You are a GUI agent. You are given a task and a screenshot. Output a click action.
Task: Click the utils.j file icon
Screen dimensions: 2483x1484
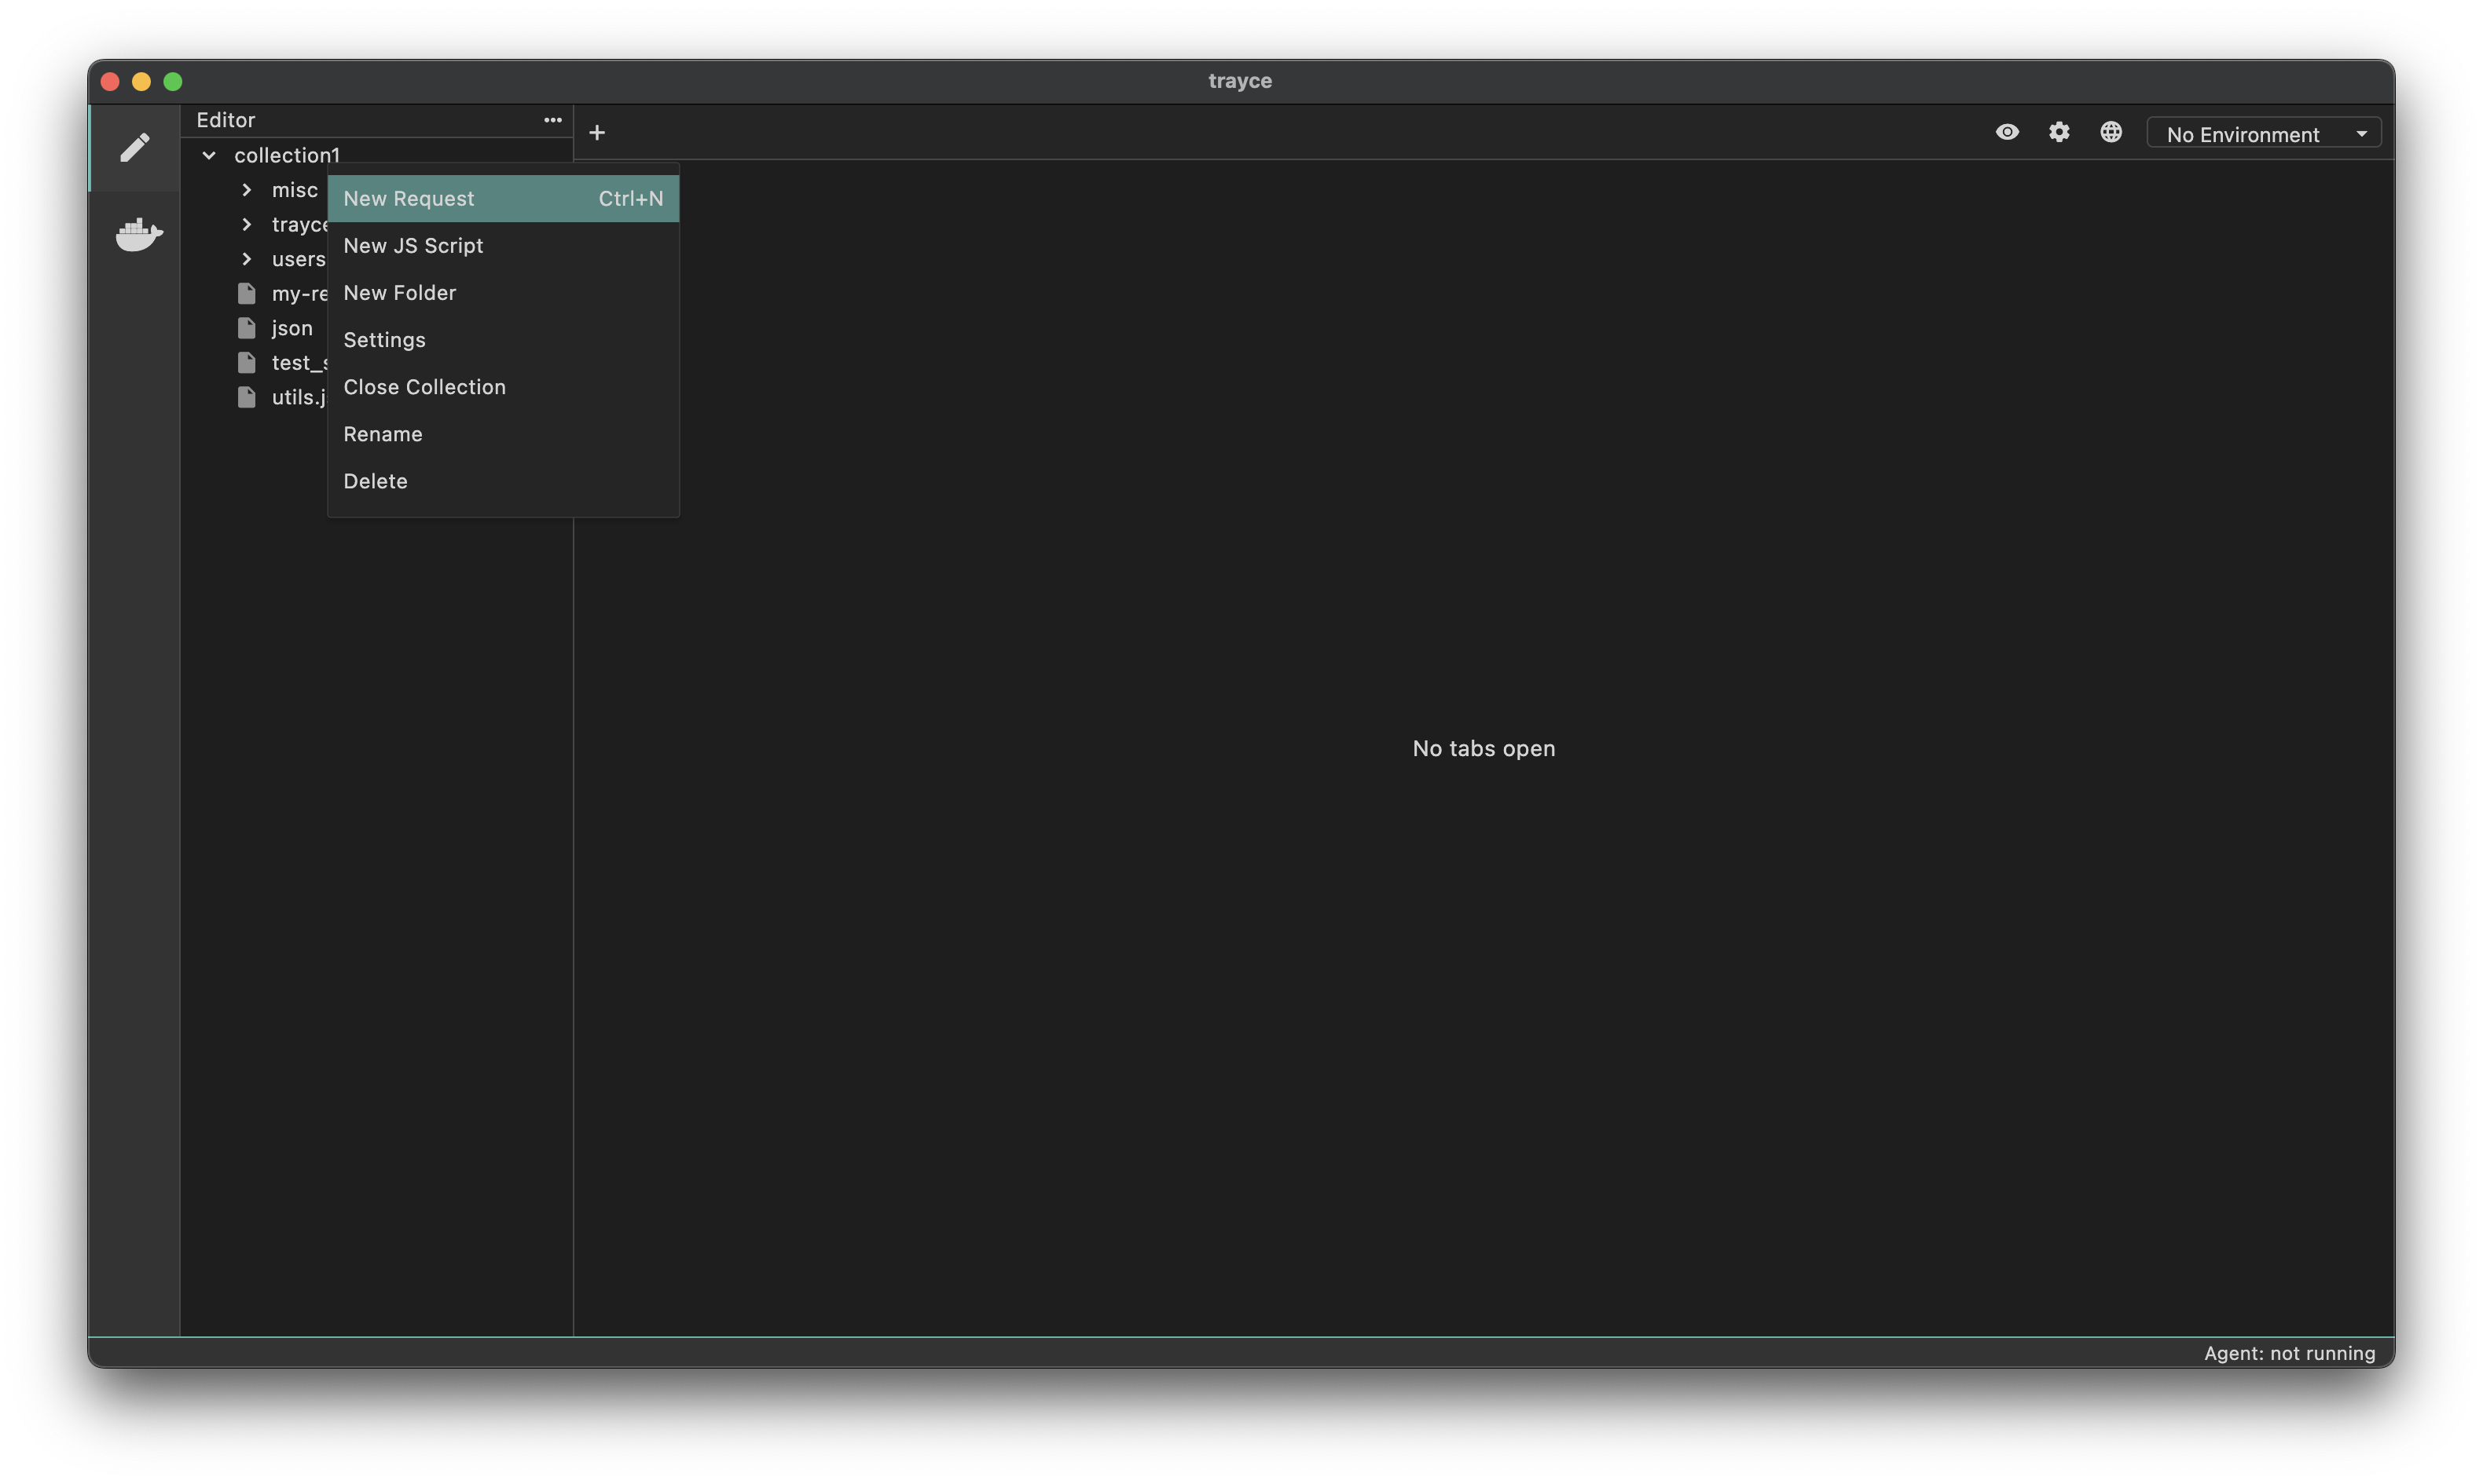point(247,397)
